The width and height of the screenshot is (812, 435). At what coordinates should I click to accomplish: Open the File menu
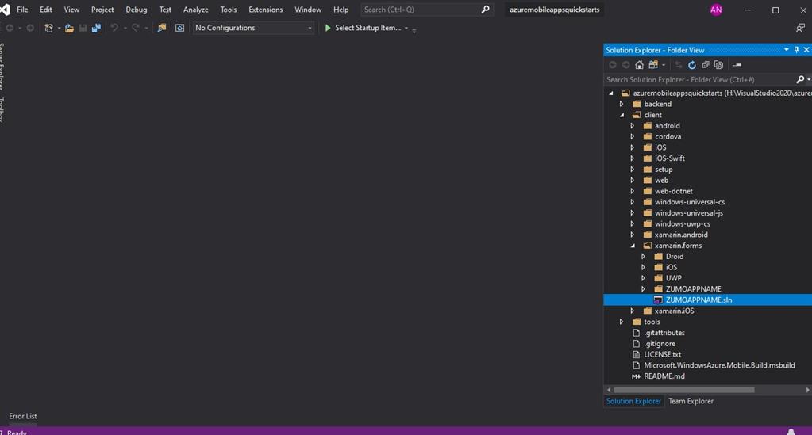pyautogui.click(x=22, y=10)
